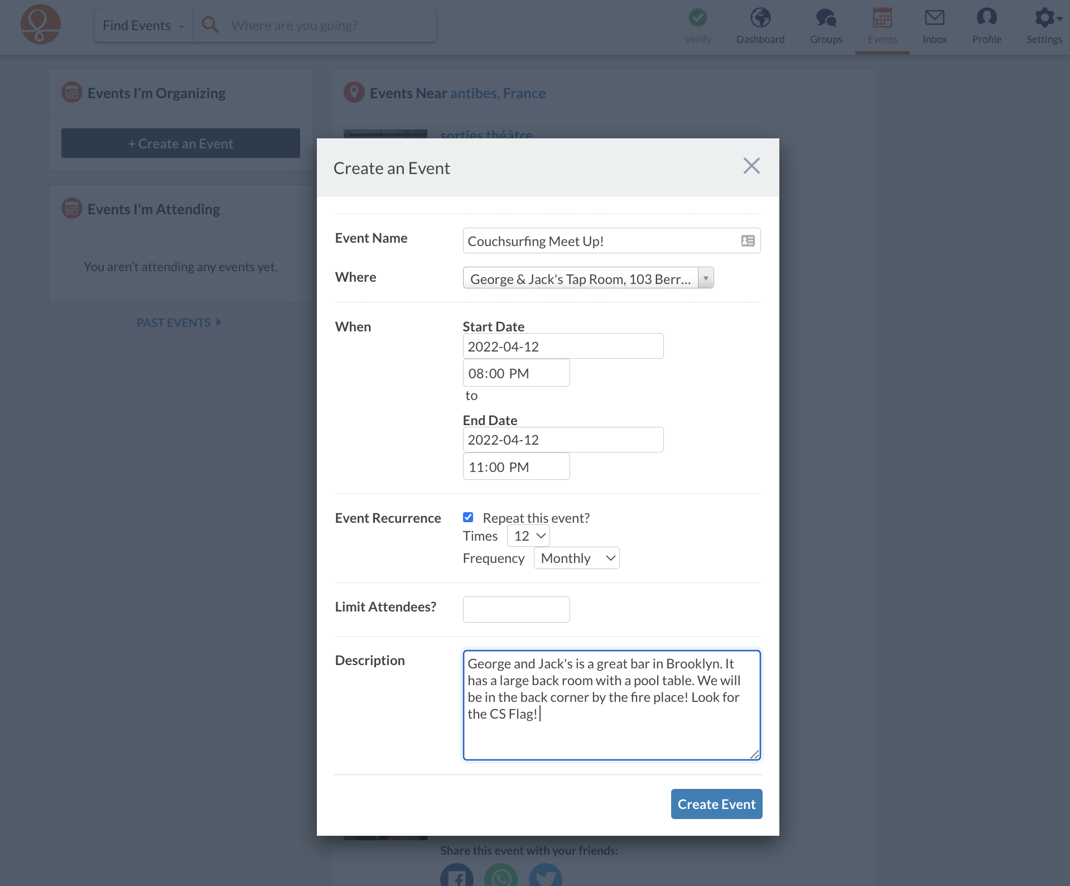Click the search magnifier icon
This screenshot has height=886, width=1070.
(x=210, y=25)
